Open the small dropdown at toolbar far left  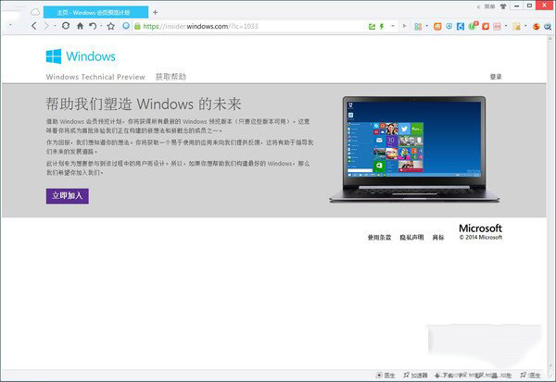pyautogui.click(x=10, y=25)
